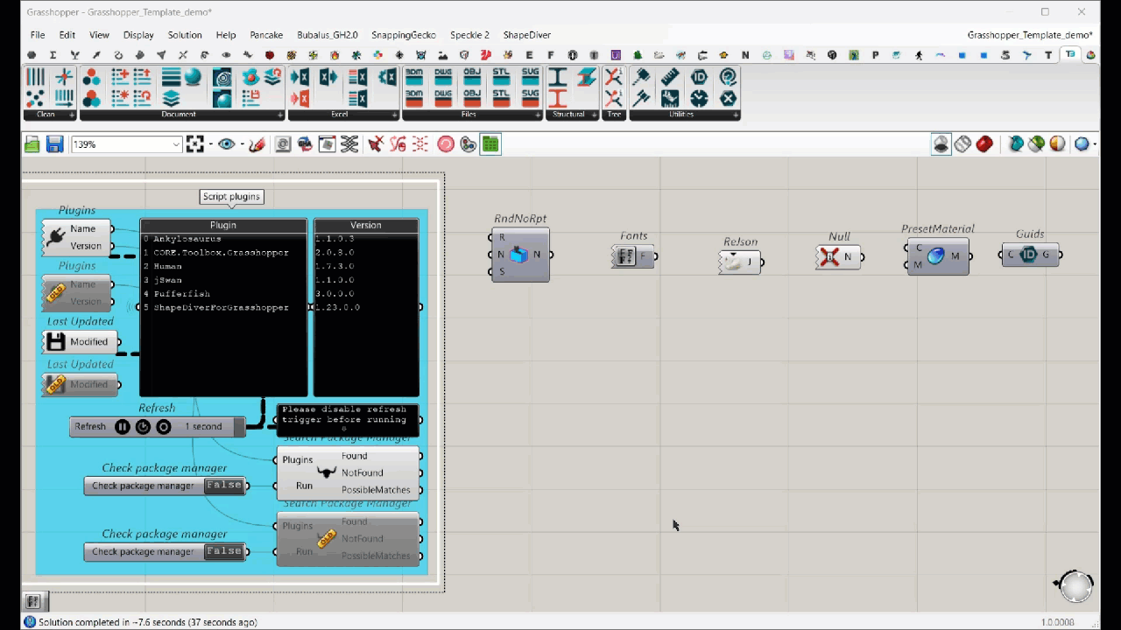Click the blue BDM file icon

(414, 76)
